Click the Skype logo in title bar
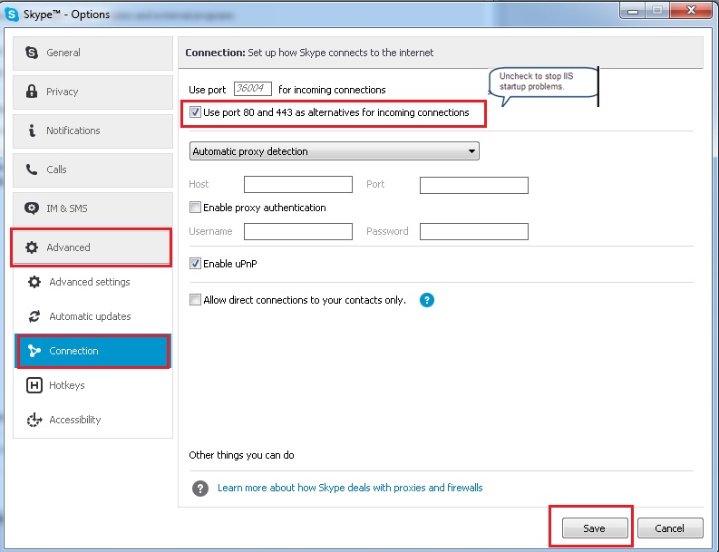 click(x=11, y=15)
